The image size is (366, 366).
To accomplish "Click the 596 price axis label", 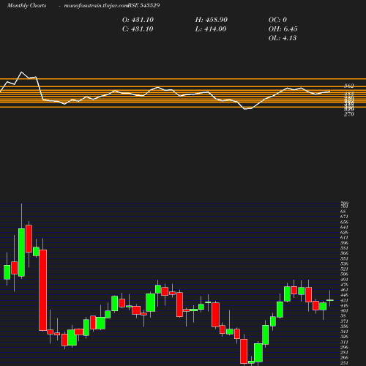I will (x=344, y=243).
